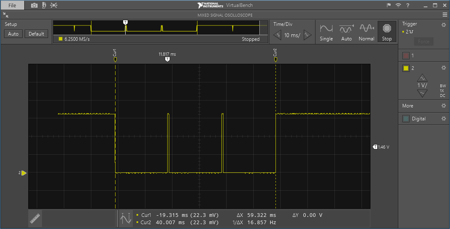Increase Time/Div with right arrow
Image resolution: width=450 pixels, height=229 pixels.
[x=307, y=35]
